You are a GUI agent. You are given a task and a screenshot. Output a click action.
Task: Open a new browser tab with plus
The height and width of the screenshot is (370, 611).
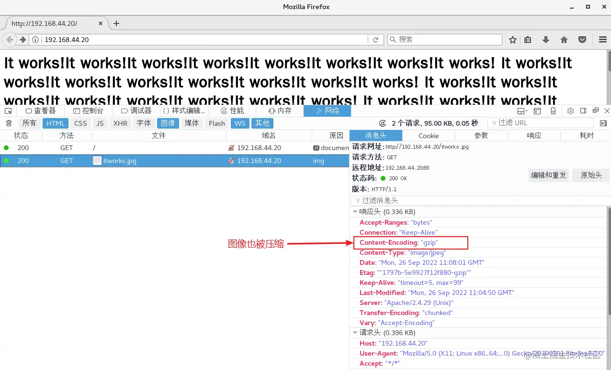point(116,23)
